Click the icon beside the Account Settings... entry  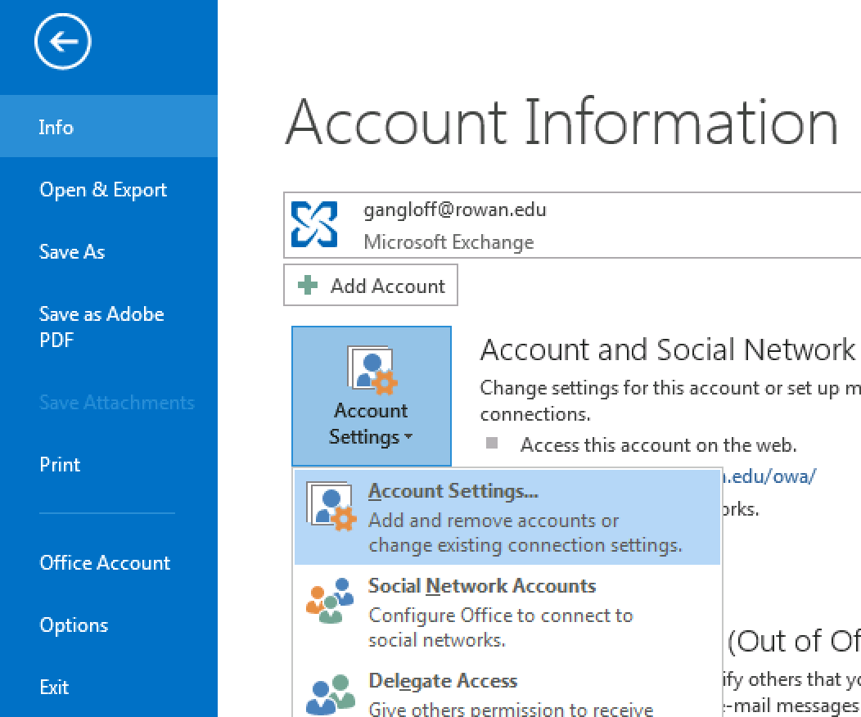[x=330, y=507]
